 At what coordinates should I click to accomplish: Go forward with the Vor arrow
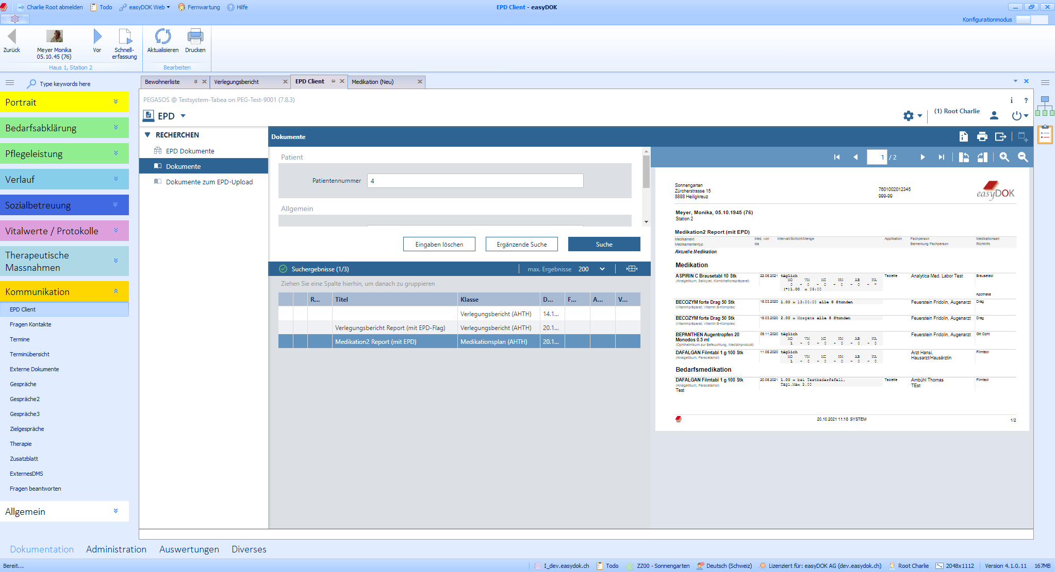click(97, 37)
